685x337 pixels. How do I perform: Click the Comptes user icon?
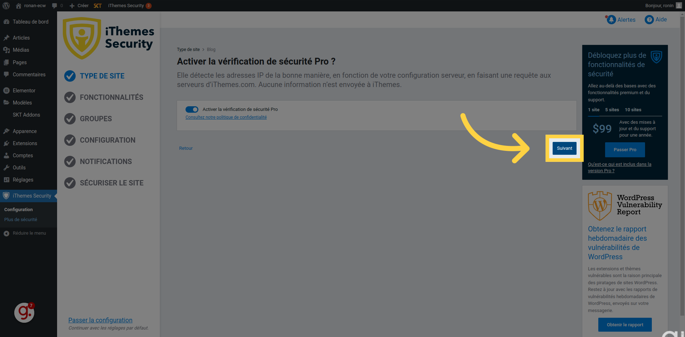tap(6, 155)
